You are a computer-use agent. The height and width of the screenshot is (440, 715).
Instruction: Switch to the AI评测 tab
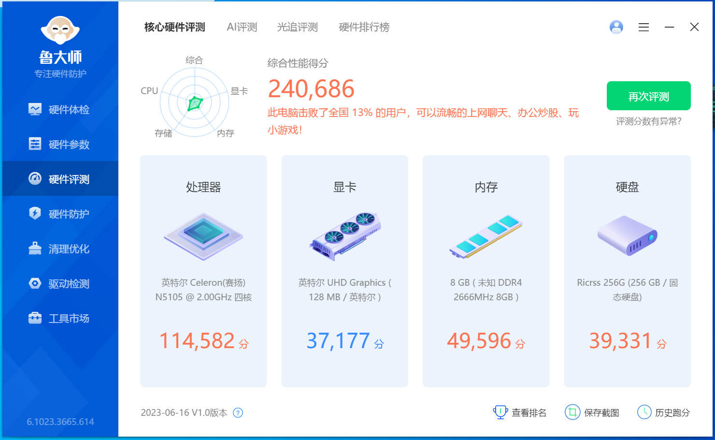pyautogui.click(x=242, y=28)
